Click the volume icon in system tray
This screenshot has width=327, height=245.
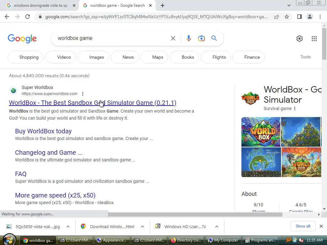pos(301,240)
